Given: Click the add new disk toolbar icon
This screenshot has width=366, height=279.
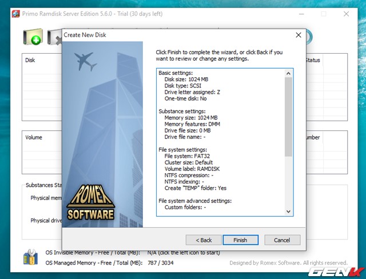Looking at the screenshot, I should (x=33, y=37).
